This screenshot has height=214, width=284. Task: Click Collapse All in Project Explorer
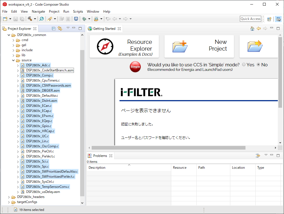click(54, 28)
